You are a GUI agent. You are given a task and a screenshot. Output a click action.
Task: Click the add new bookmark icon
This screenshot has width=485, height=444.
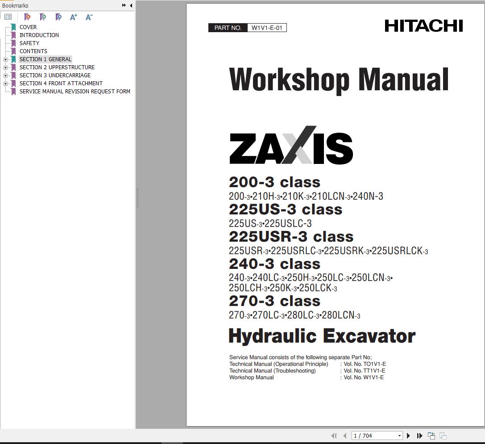click(43, 17)
